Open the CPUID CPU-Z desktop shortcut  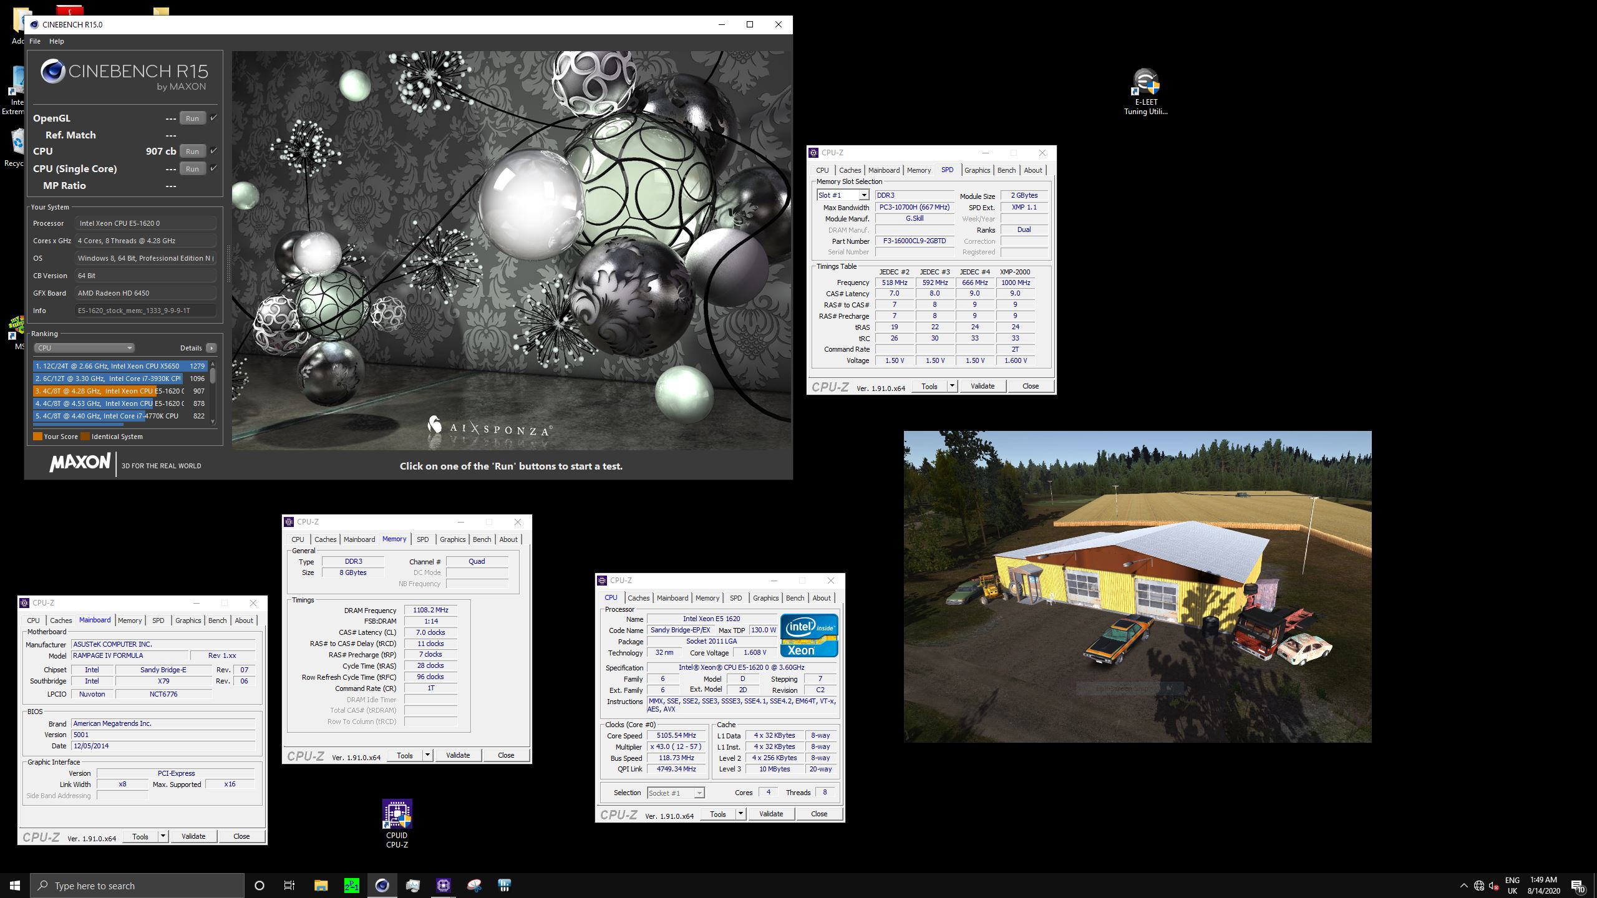397,824
